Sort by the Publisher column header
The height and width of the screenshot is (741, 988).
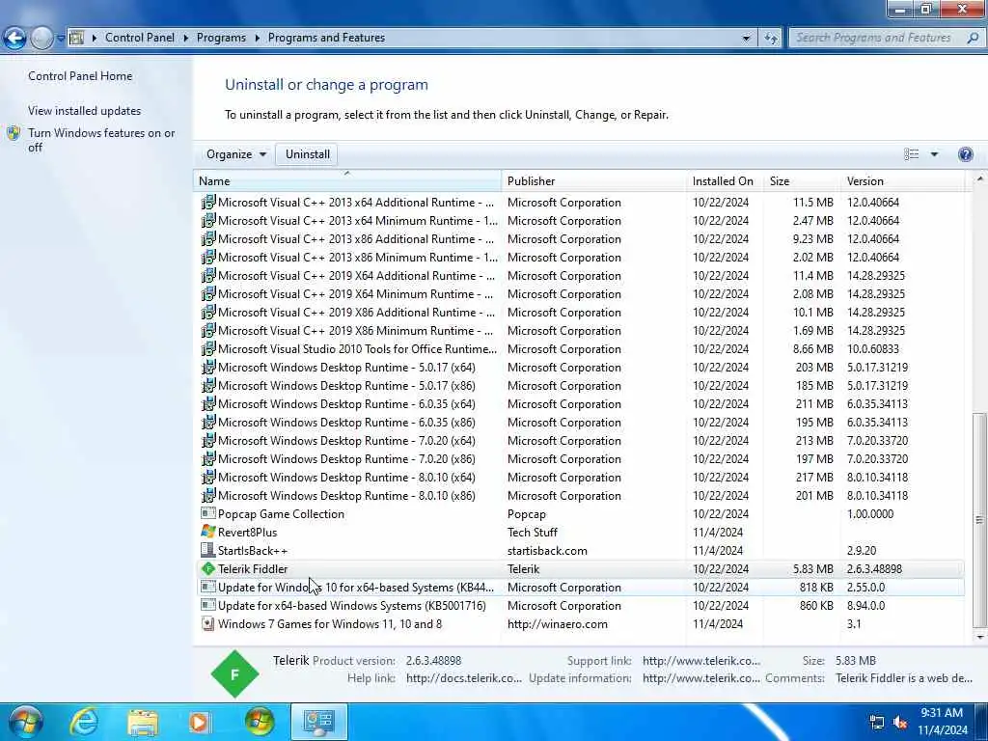[x=593, y=180]
